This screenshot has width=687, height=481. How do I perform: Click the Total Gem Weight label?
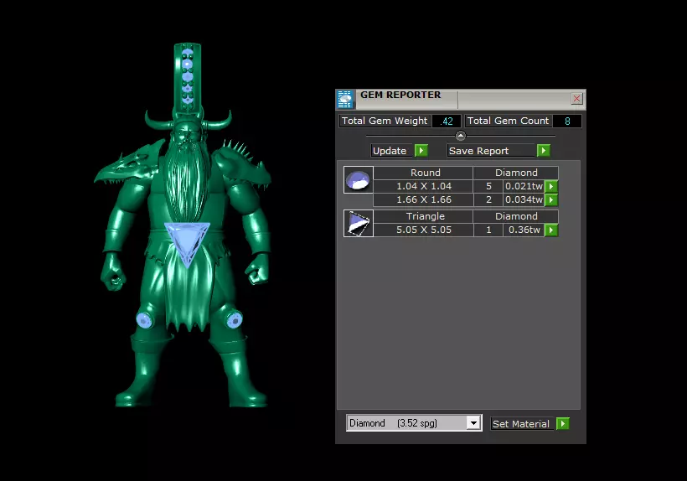click(385, 121)
